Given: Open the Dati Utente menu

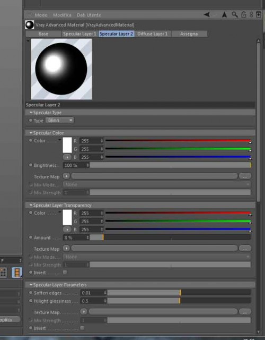Looking at the screenshot, I should [89, 15].
